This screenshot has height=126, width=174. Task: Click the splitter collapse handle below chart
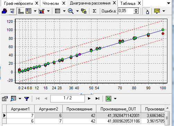click(x=86, y=94)
